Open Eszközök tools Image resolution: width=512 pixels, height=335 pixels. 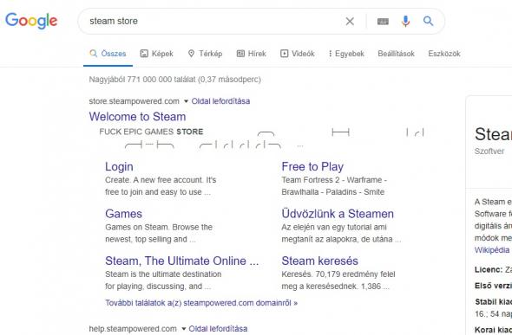coord(444,54)
